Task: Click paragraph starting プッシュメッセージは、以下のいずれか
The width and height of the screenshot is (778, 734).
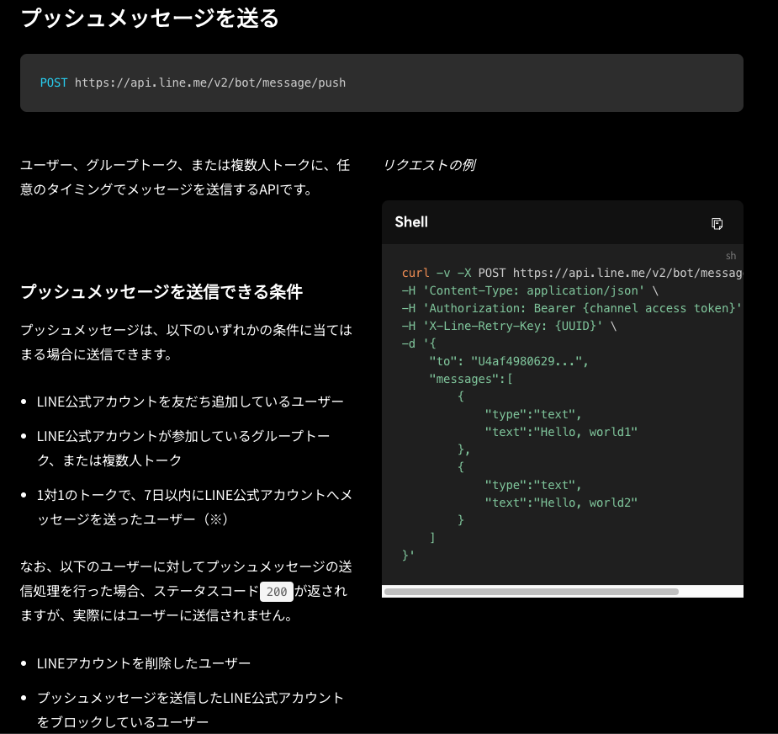Action: (186, 343)
